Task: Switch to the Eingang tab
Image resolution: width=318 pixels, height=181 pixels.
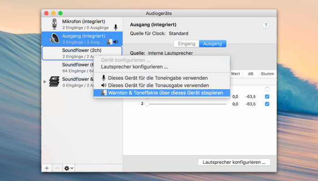Action: tap(187, 43)
